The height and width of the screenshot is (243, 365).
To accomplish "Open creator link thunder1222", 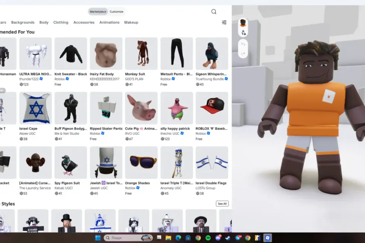I will pos(29,79).
